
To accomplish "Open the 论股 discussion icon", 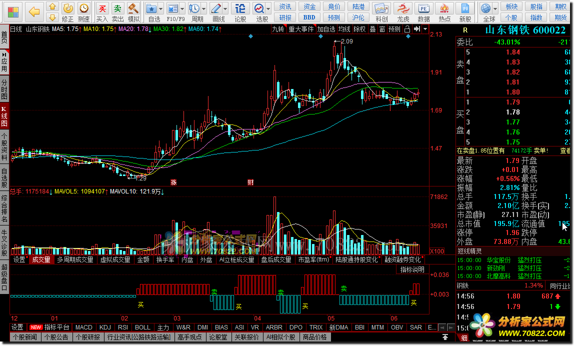I will 240,11.
